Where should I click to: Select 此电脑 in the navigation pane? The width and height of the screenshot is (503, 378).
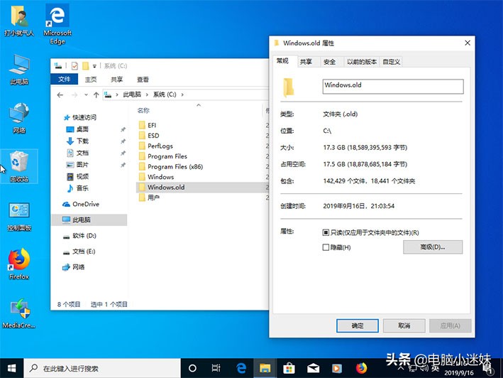pos(89,220)
